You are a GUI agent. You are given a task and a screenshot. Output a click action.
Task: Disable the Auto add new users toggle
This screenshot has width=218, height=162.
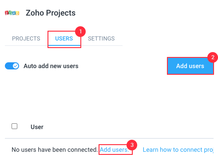12,66
